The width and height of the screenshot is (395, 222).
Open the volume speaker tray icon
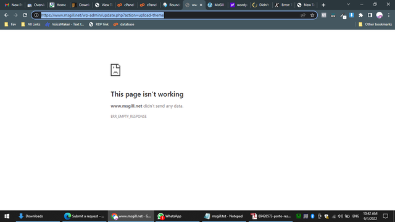tap(340, 216)
